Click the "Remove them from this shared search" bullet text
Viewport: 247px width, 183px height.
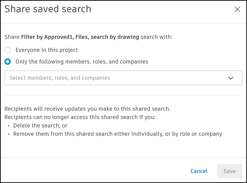[x=118, y=134]
